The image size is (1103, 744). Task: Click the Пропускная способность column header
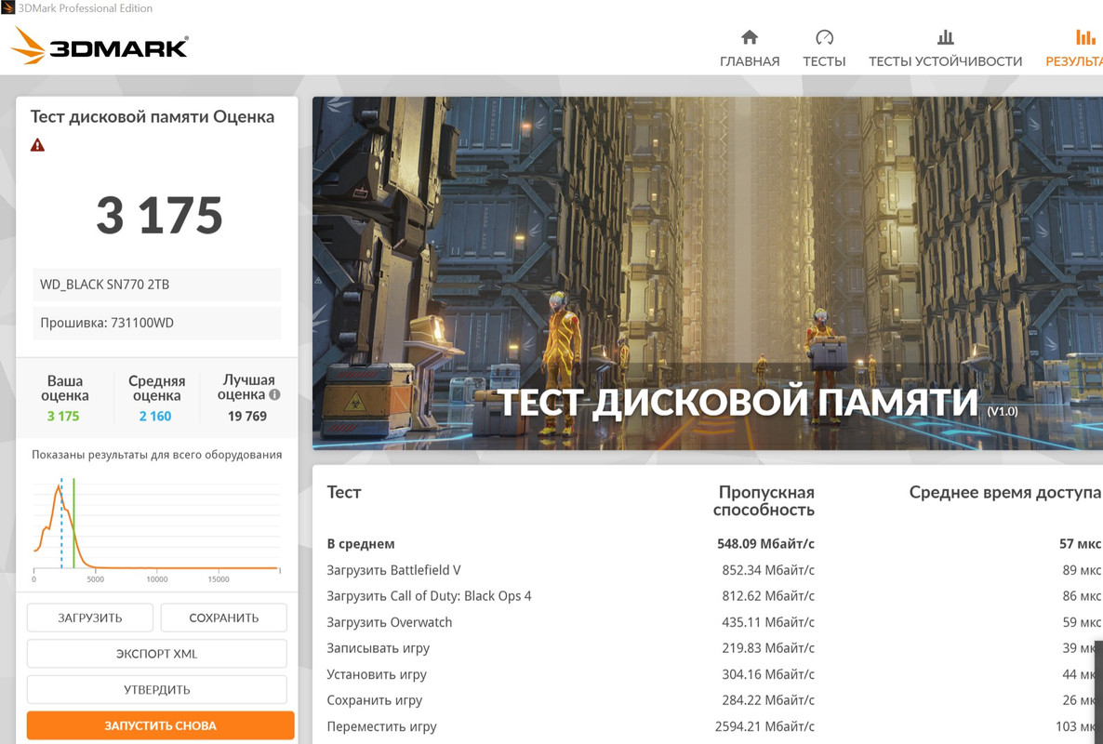coord(764,500)
